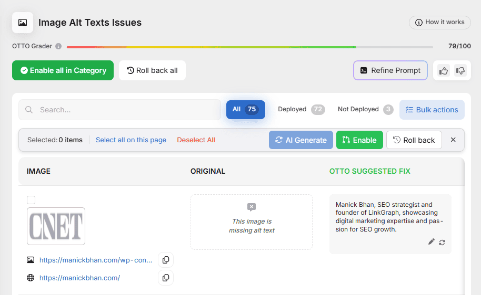Open the Bulk actions menu
Screen dimensions: 481x295
pyautogui.click(x=432, y=110)
